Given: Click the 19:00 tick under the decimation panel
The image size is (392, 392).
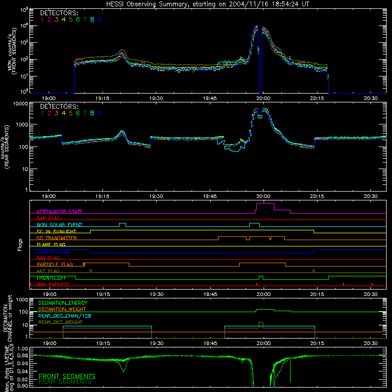Looking at the screenshot, I should (x=49, y=343).
